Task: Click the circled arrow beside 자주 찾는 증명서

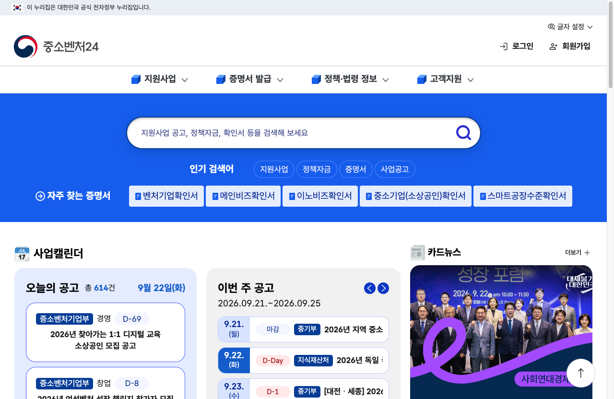Action: tap(40, 196)
